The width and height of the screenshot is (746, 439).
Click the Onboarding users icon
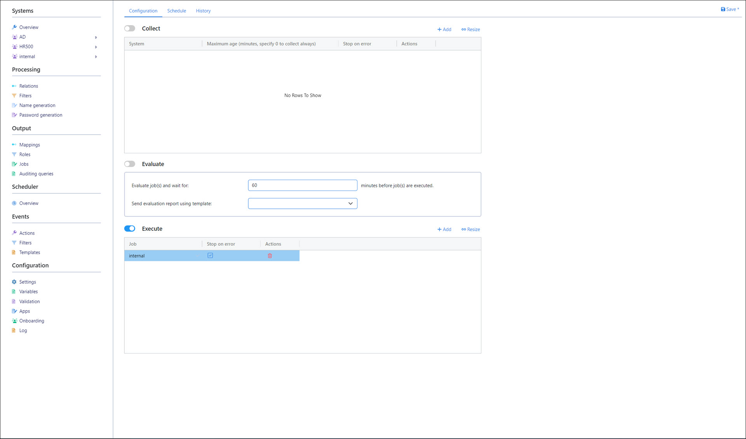point(14,321)
